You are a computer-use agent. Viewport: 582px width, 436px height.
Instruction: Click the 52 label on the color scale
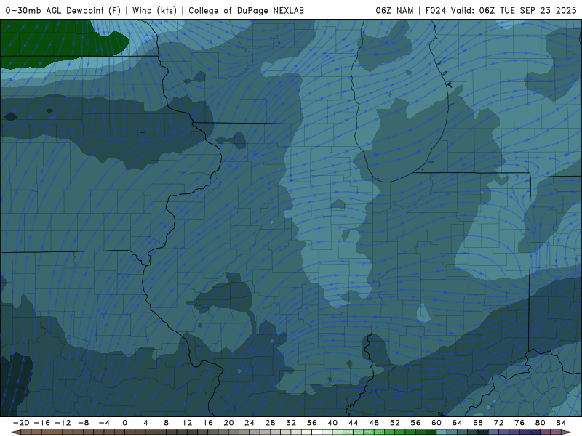tap(395, 423)
